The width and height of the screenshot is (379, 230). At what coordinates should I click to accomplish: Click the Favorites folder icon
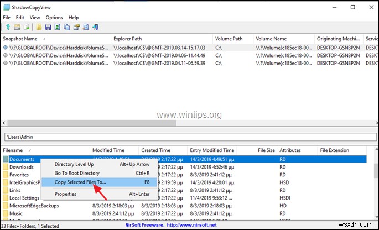[x=6, y=175]
